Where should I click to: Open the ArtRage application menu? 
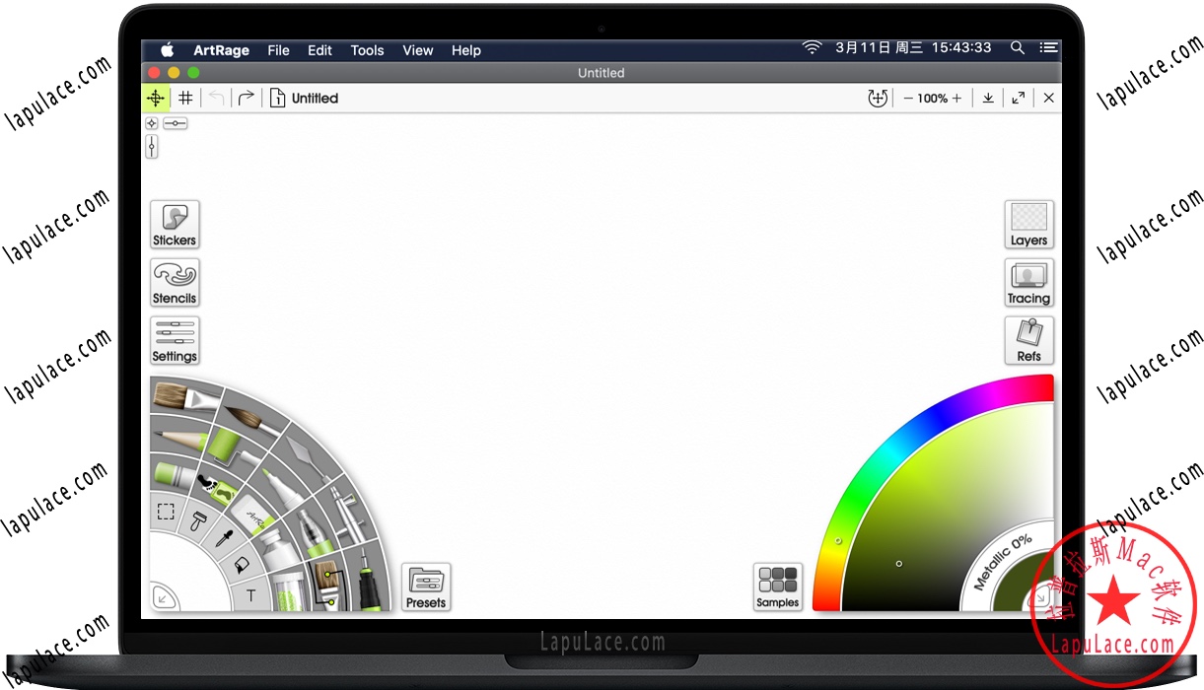[x=221, y=50]
